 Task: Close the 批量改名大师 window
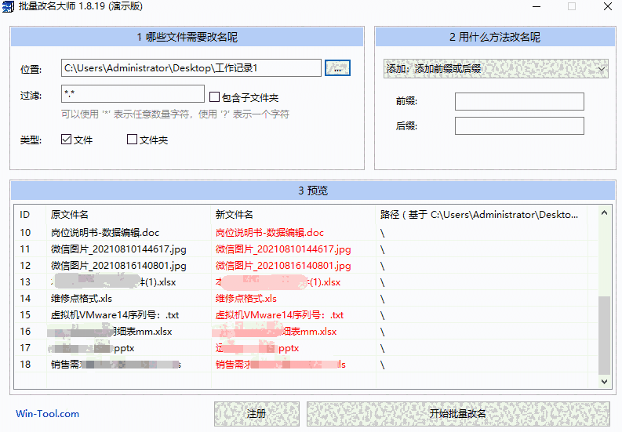(607, 7)
